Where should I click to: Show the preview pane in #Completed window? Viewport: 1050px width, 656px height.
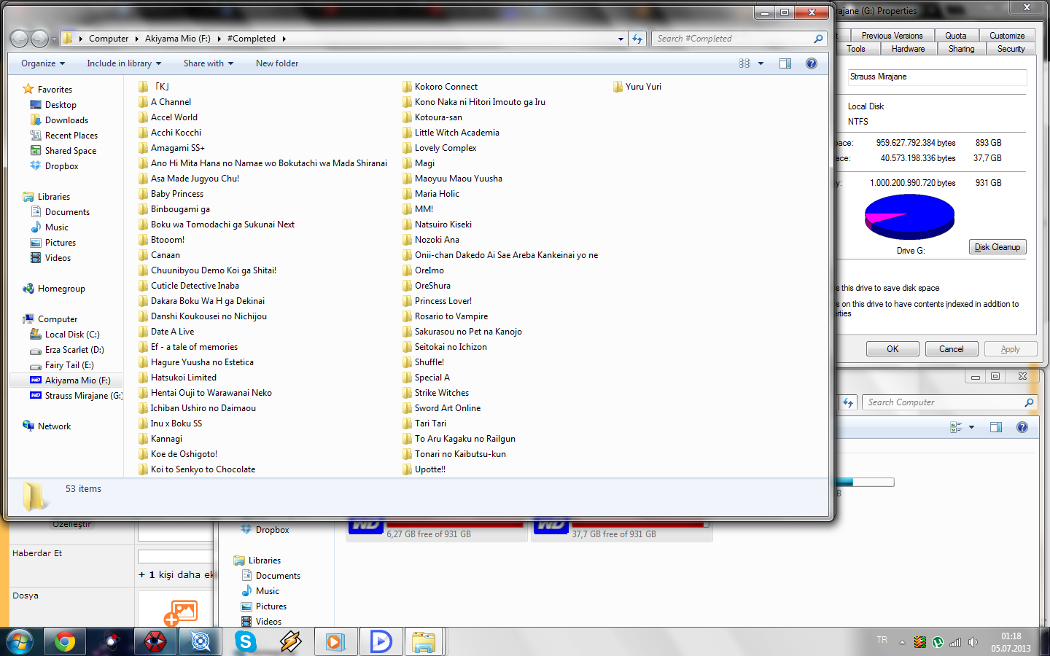point(785,63)
